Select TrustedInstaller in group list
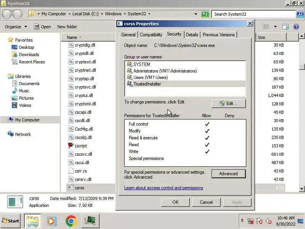 [185, 84]
